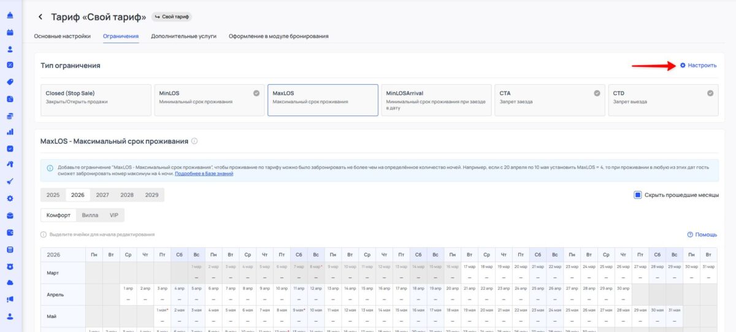Select CTA restriction card
736x332 pixels.
click(x=550, y=100)
